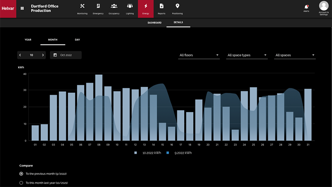Image resolution: width=332 pixels, height=187 pixels.
Task: Open the Positioning pin icon
Action: (x=177, y=6)
